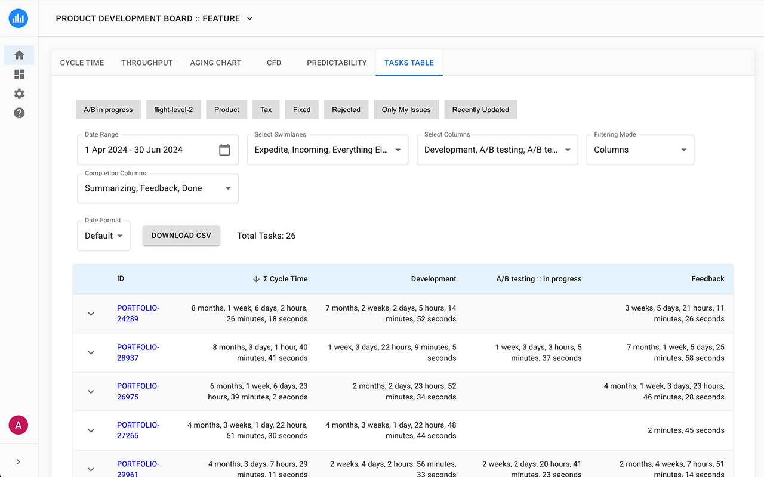The width and height of the screenshot is (764, 477).
Task: Toggle the Rejected filter chip
Action: (x=346, y=110)
